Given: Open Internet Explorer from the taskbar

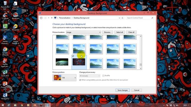Looking at the screenshot, I should 9,105.
